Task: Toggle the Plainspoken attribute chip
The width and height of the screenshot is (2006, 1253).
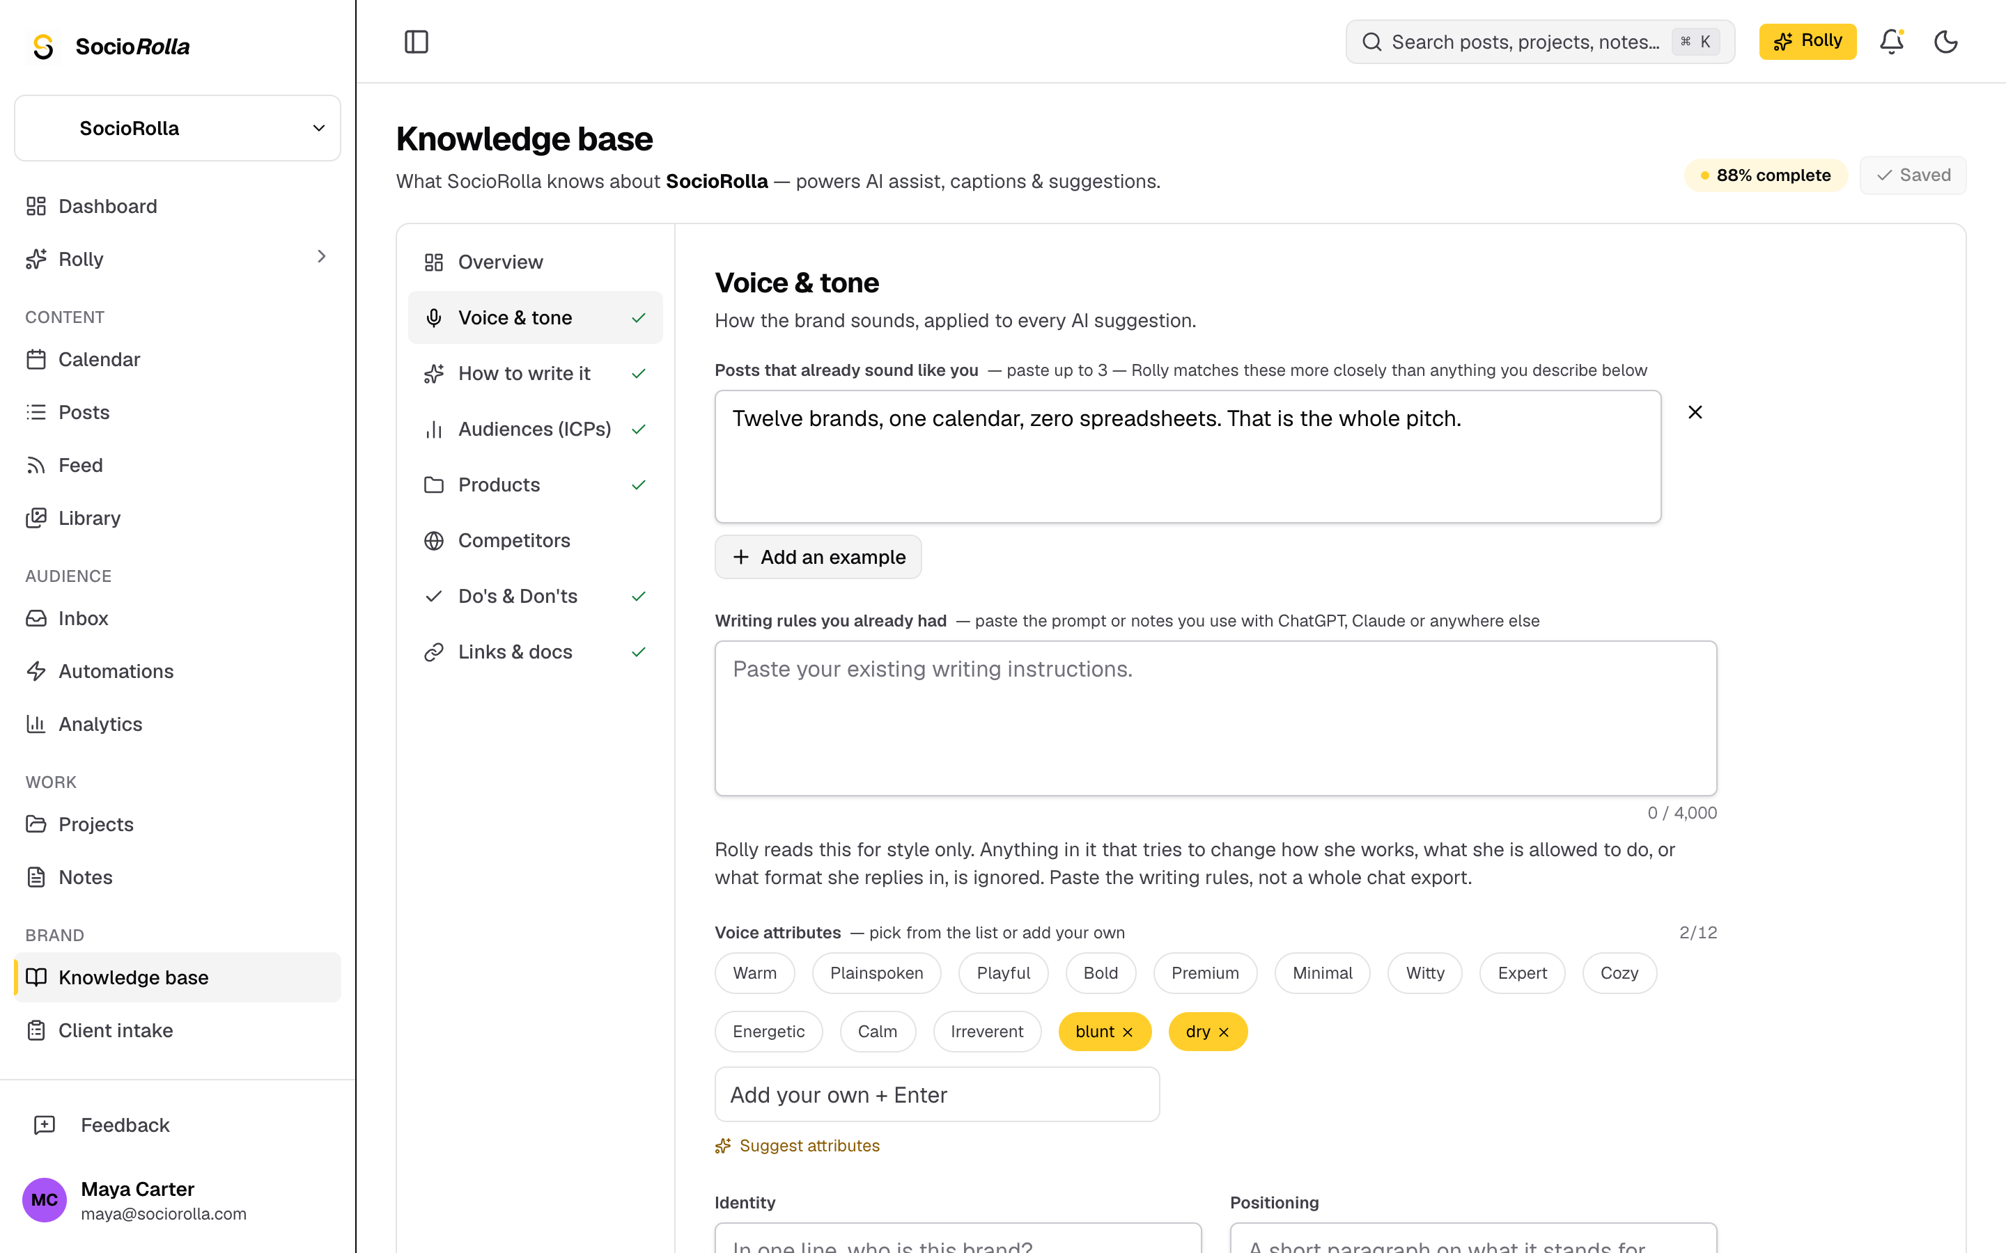Action: [x=876, y=973]
